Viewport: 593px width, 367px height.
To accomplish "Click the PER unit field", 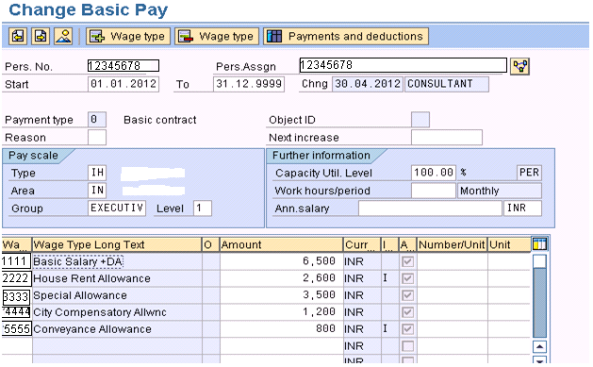I will click(529, 173).
